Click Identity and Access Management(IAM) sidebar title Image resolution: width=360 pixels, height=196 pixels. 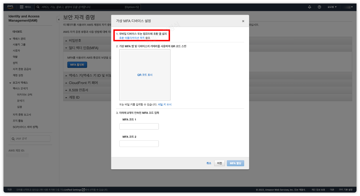coord(24,19)
